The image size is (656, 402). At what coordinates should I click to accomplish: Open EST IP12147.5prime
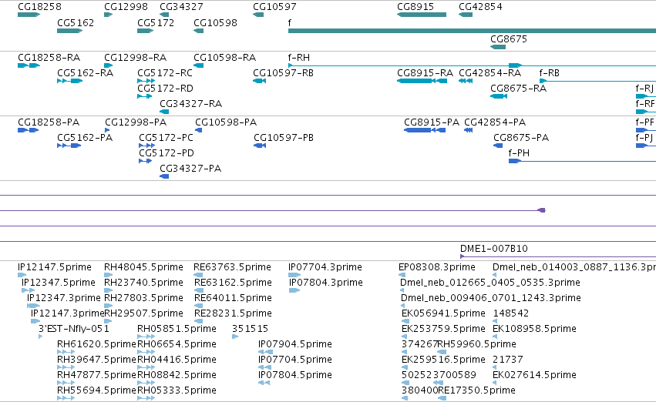[x=55, y=266]
